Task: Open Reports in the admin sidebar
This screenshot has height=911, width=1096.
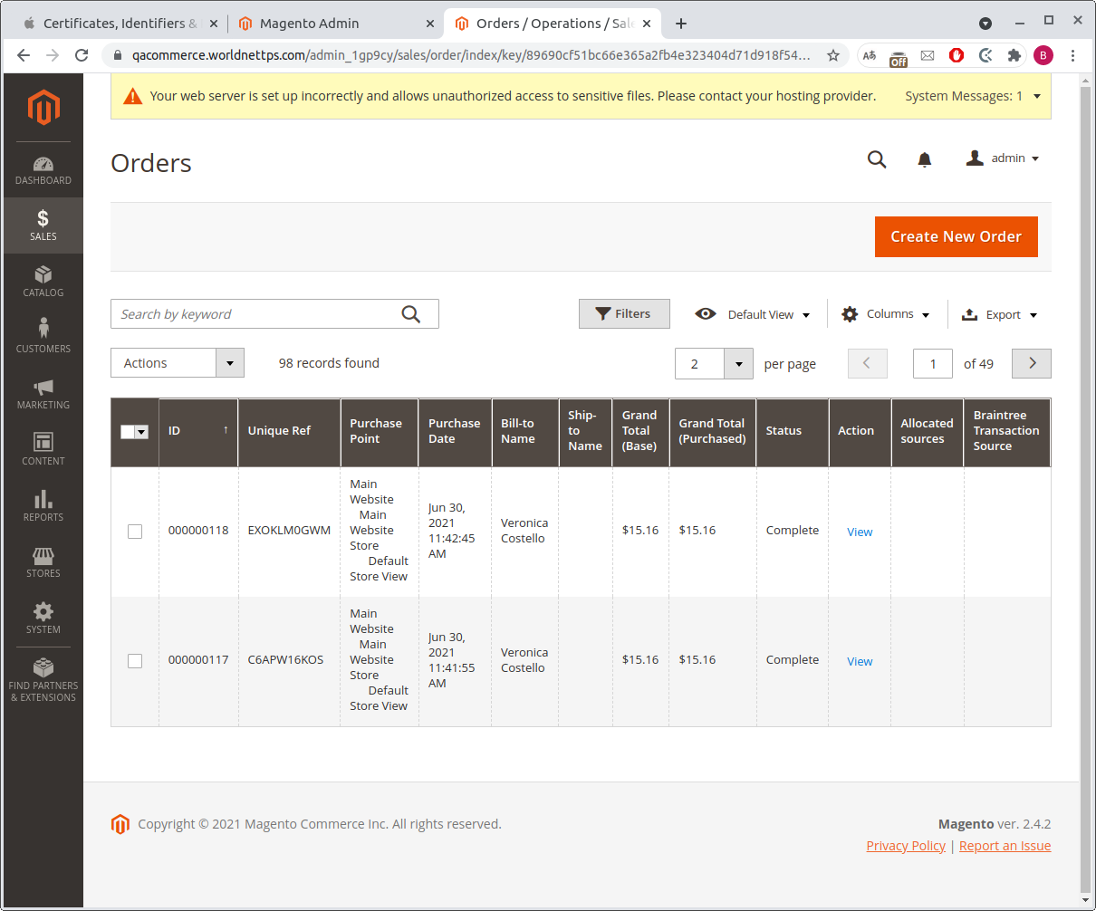Action: click(43, 505)
